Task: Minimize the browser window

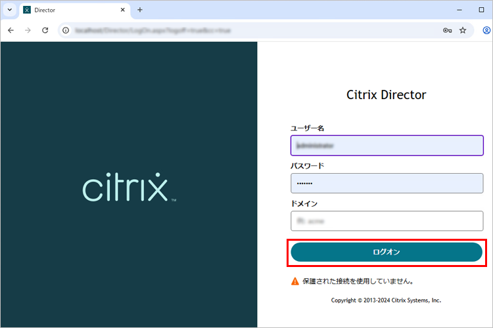Action: (458, 10)
